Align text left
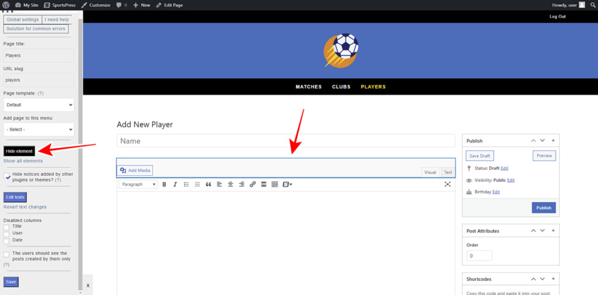The image size is (598, 295). click(x=220, y=185)
